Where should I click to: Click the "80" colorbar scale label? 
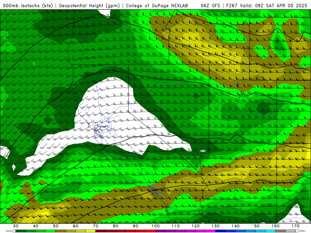pyautogui.click(x=115, y=226)
